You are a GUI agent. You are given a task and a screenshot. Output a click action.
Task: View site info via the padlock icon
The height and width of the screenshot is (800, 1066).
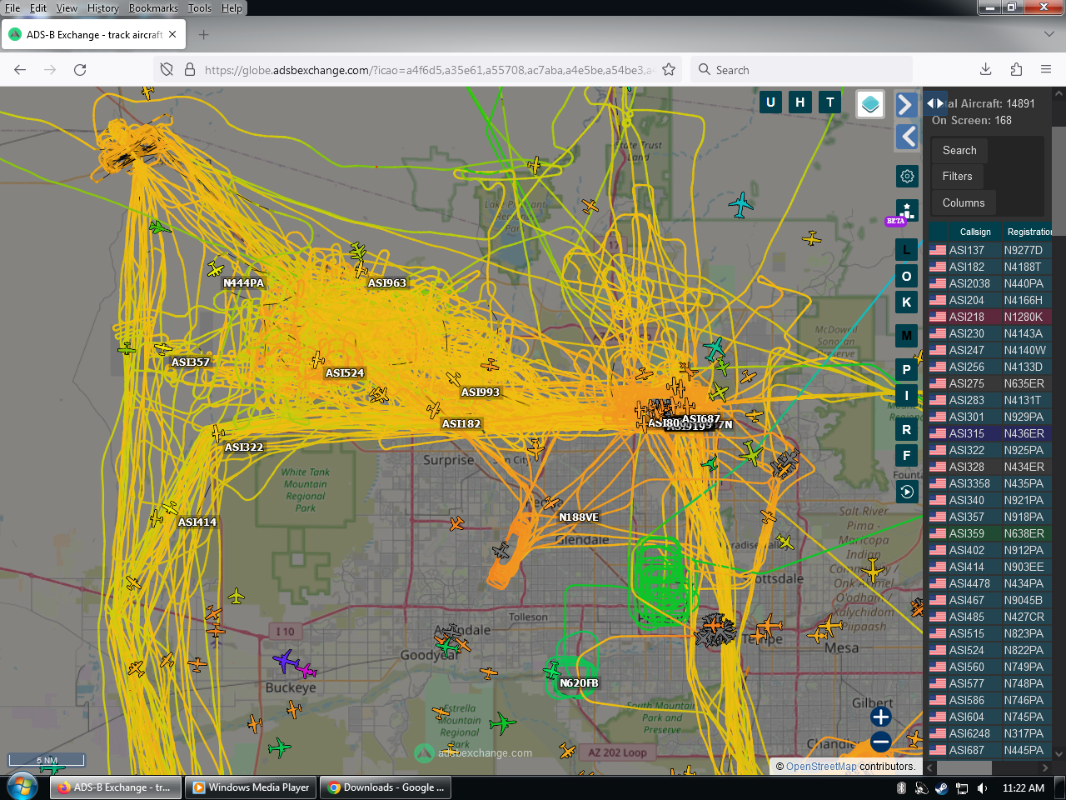tap(189, 70)
